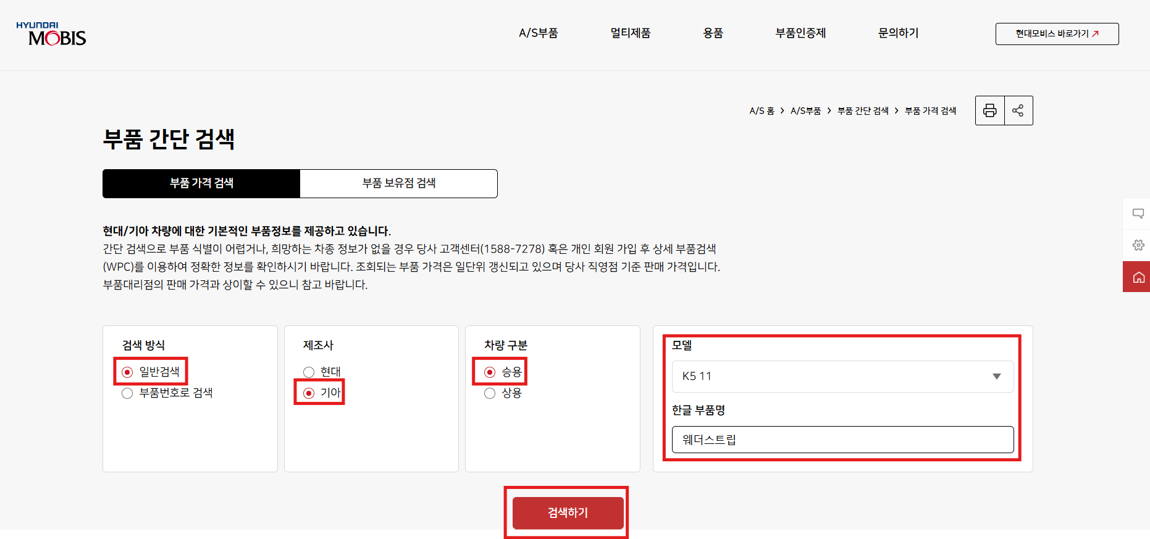This screenshot has height=539, width=1150.
Task: Print the page with the printer icon
Action: point(990,111)
